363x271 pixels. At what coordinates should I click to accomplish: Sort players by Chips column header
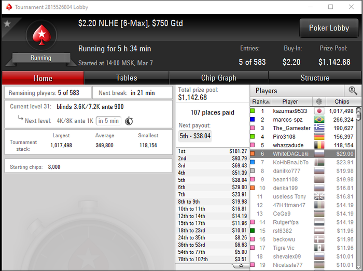click(x=342, y=102)
